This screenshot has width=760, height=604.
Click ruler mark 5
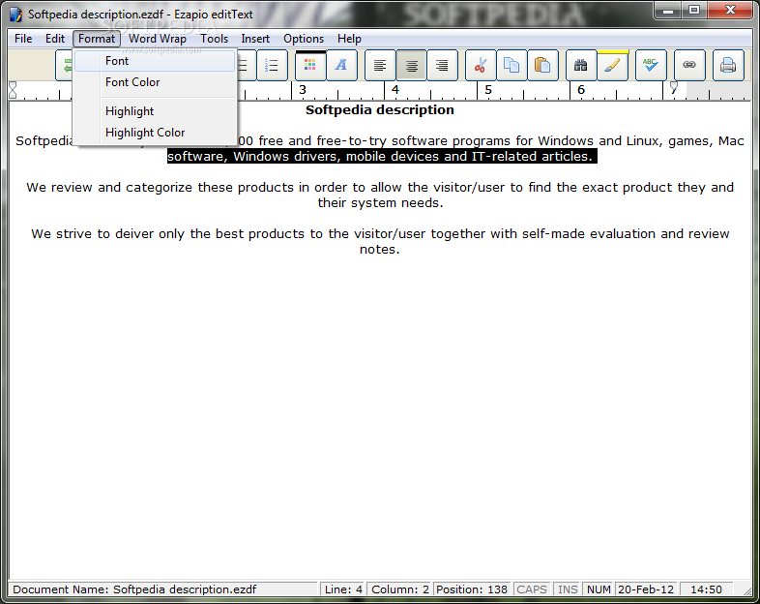[x=488, y=90]
